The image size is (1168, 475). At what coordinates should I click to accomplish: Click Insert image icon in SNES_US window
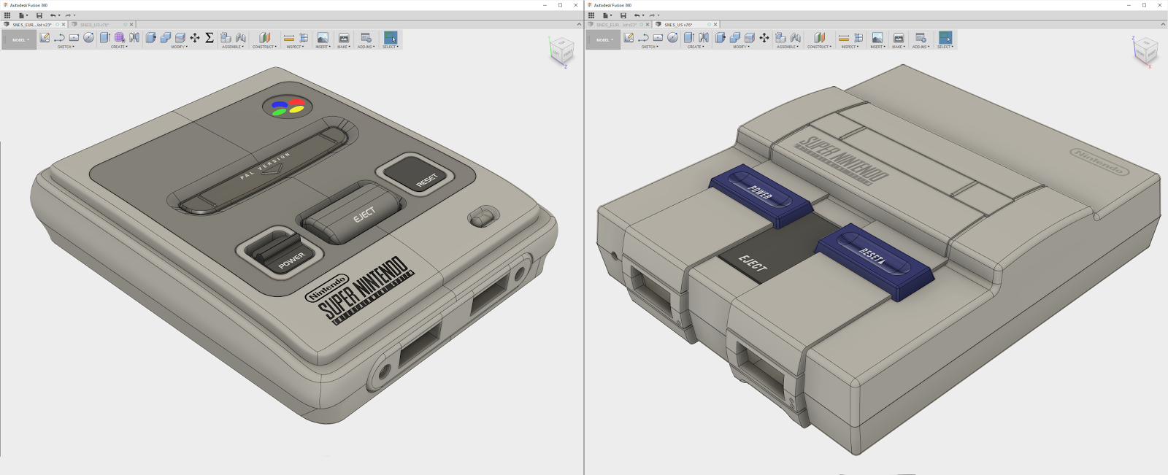(877, 38)
